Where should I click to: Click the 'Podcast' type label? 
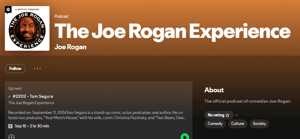61,16
